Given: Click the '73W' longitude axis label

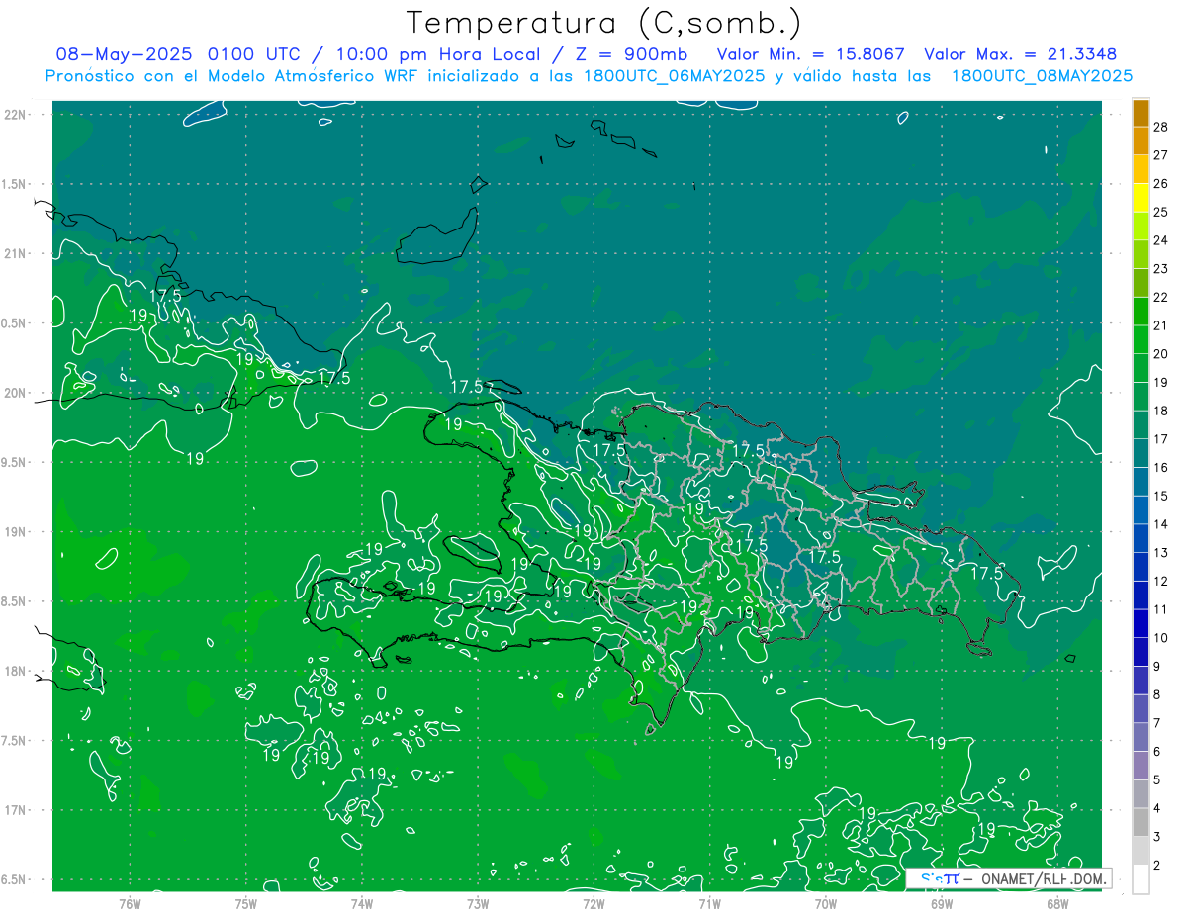Looking at the screenshot, I should pos(478,903).
